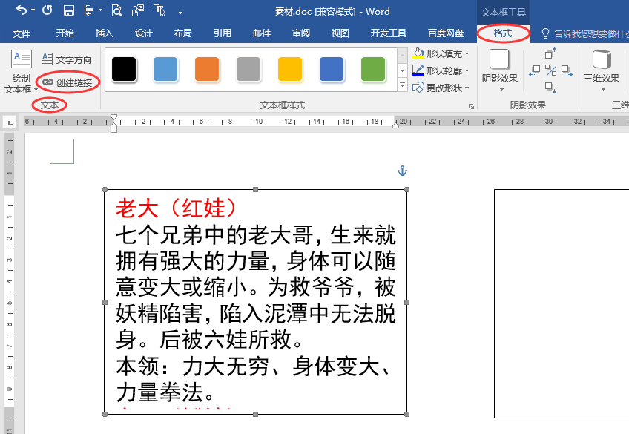Click inside the empty text box on the right
The height and width of the screenshot is (434, 629).
click(x=562, y=303)
